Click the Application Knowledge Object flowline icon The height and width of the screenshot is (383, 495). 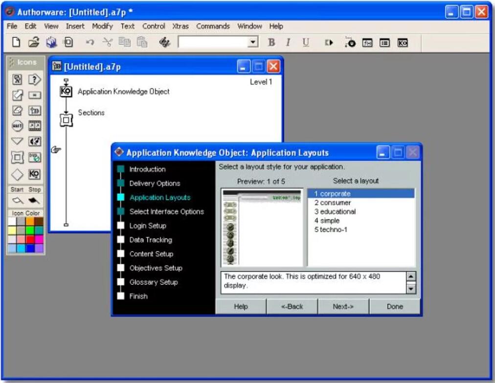66,91
